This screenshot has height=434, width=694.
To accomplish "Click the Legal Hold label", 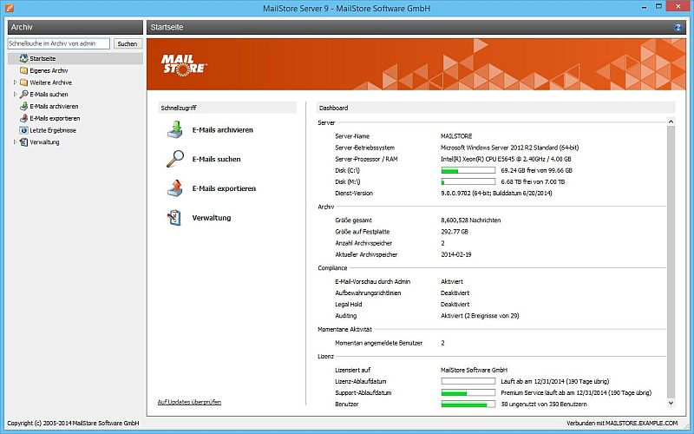I will point(349,305).
